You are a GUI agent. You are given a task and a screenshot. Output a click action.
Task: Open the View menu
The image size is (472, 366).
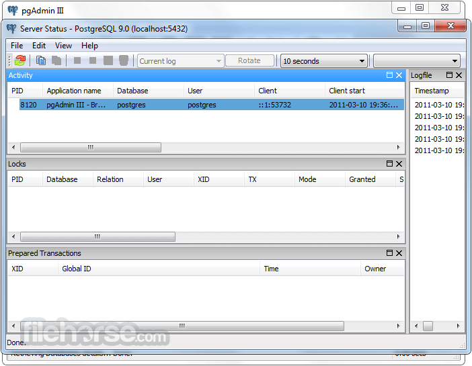(63, 46)
